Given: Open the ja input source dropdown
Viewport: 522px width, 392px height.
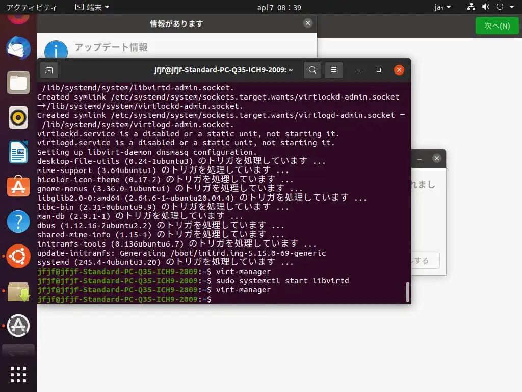Looking at the screenshot, I should tap(442, 7).
